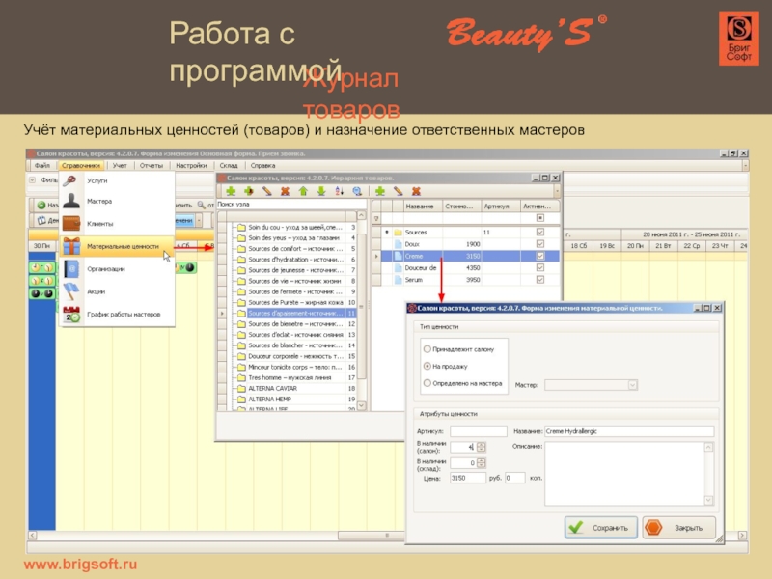
Task: Click the filter funnel icon in the goods grid
Action: coord(376,218)
